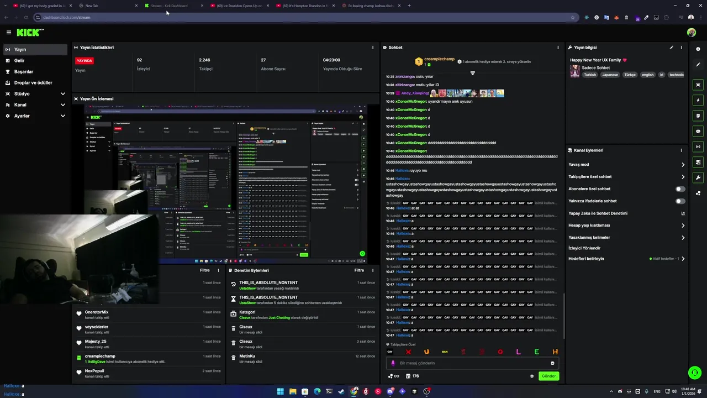Screen dimensions: 707x398
Task: Click the Turkish tag in stream info
Action: click(x=590, y=75)
